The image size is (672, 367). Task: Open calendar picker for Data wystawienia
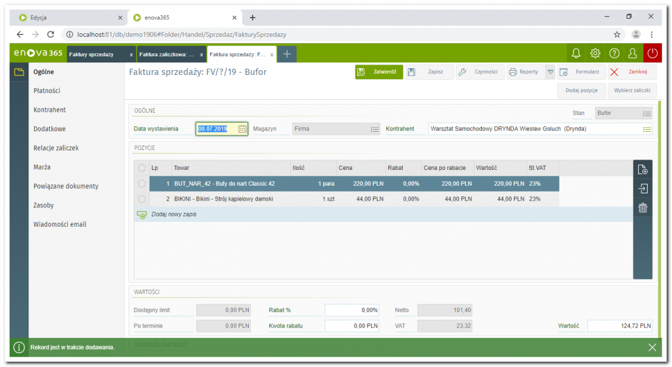coord(242,129)
